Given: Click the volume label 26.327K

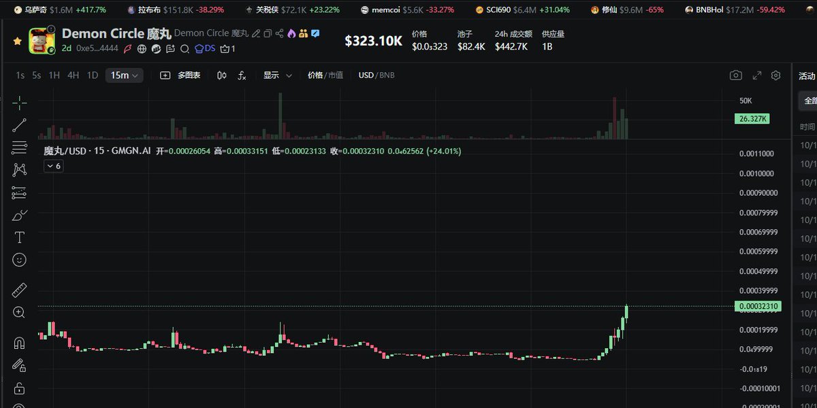Looking at the screenshot, I should click(x=753, y=119).
